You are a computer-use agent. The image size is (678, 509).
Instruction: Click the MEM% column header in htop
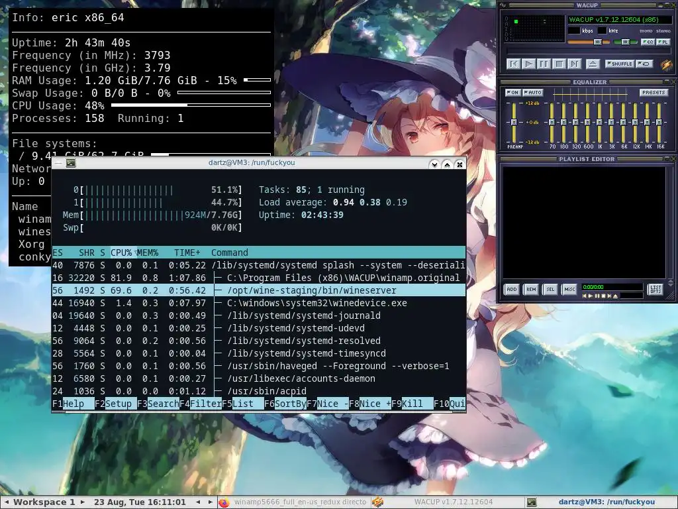pos(148,253)
